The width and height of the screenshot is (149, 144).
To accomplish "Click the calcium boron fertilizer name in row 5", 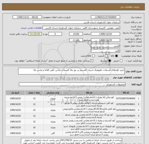I will pos(89,122).
